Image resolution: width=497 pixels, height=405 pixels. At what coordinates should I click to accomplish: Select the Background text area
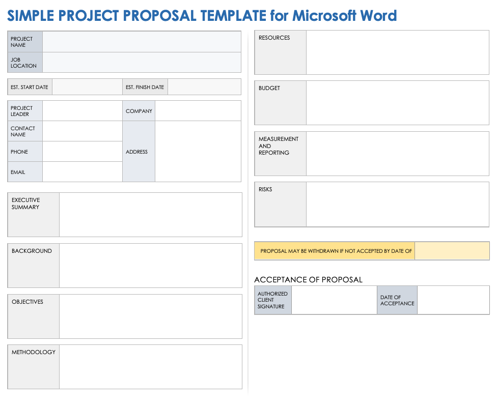(150, 266)
